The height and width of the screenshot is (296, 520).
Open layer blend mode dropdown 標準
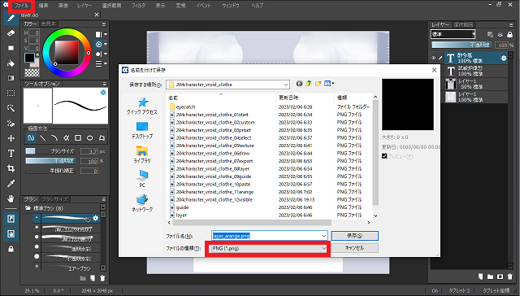pyautogui.click(x=453, y=34)
